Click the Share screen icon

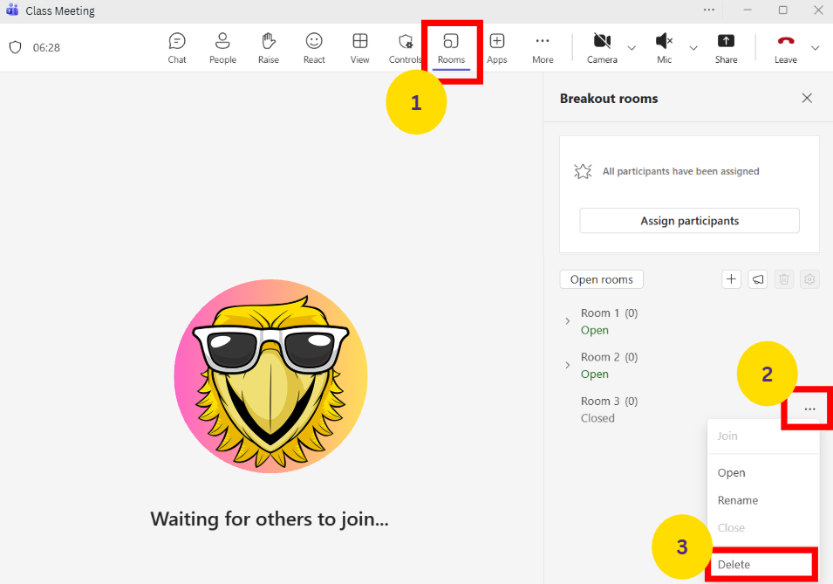pyautogui.click(x=726, y=47)
